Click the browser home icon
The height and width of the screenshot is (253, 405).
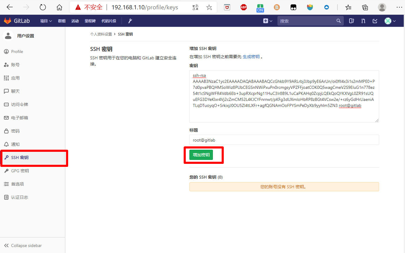[59, 7]
